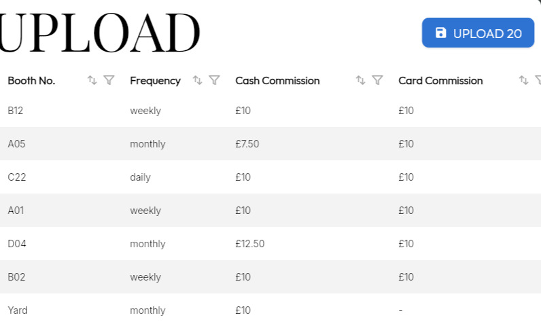Click the daily frequency cell
The height and width of the screenshot is (324, 541).
[140, 177]
